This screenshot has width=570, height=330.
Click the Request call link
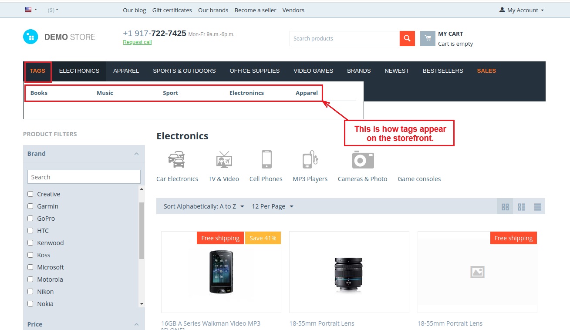point(137,42)
